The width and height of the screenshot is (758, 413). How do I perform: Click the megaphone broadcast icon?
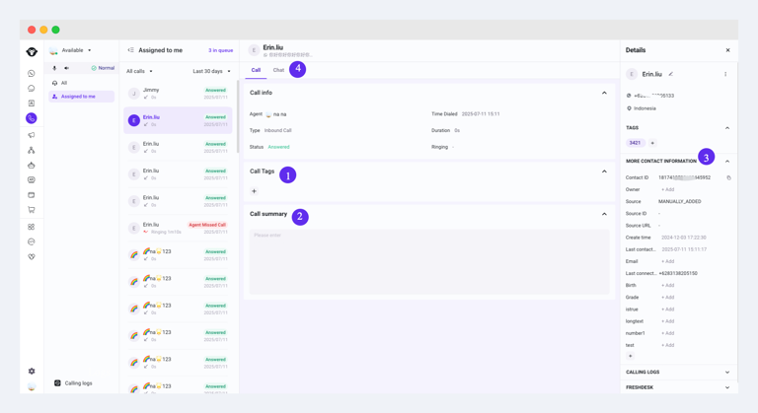[x=32, y=135]
